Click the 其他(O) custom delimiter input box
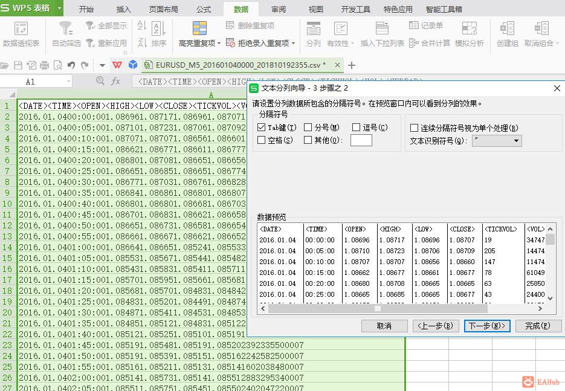This screenshot has width=565, height=391. click(x=361, y=140)
